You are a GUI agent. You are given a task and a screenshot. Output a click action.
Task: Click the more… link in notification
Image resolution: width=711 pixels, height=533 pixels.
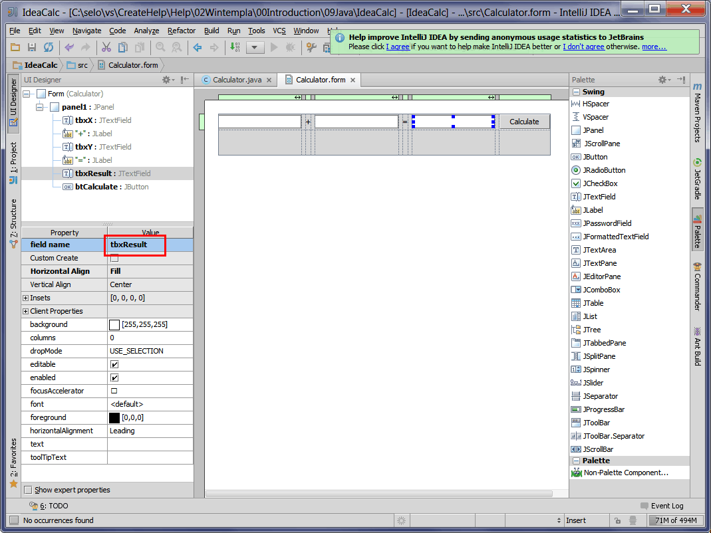(654, 47)
